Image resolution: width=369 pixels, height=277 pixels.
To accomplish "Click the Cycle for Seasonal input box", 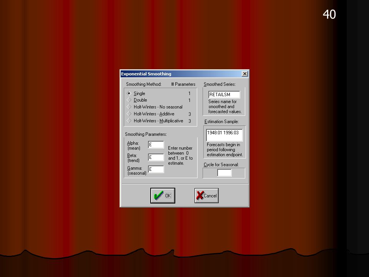I will coord(224,173).
